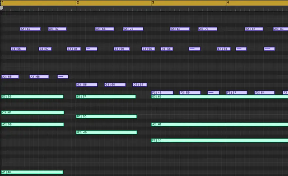Screen dimensions: 288x176
Task: Select the A4 | 83 note
Action: click(x=280, y=29)
